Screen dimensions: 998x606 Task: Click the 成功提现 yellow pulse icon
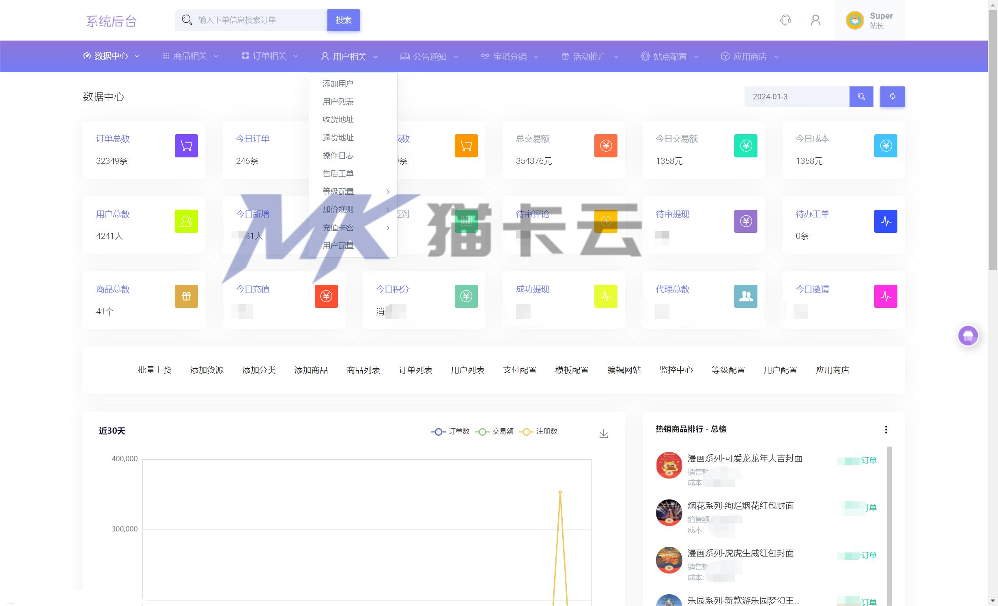pos(606,296)
